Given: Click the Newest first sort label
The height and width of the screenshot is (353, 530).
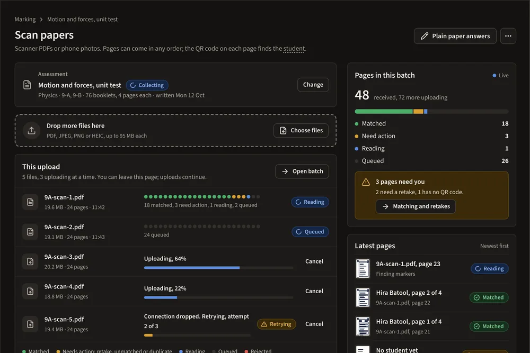Looking at the screenshot, I should pyautogui.click(x=494, y=246).
